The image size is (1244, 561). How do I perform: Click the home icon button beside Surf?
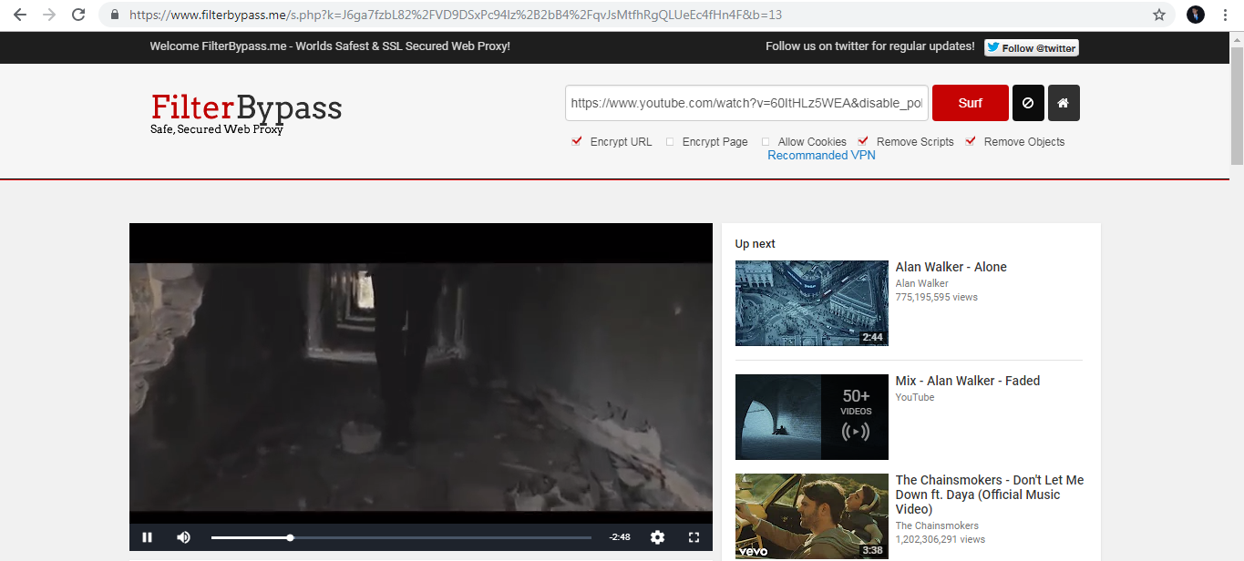[x=1064, y=103]
